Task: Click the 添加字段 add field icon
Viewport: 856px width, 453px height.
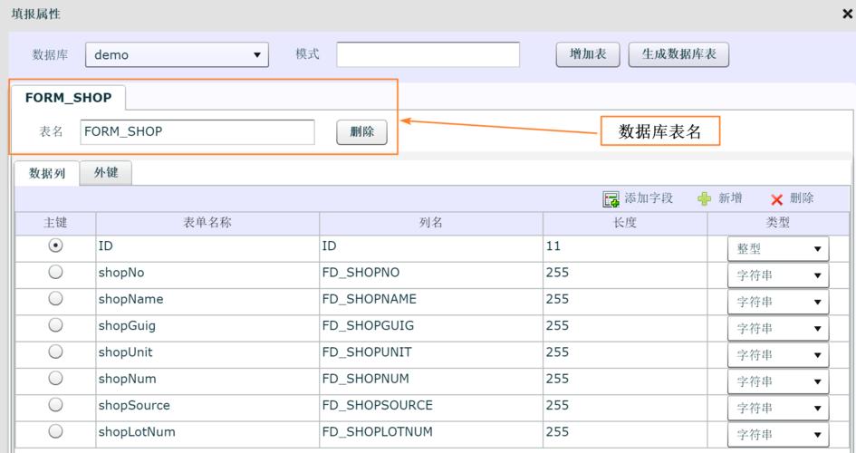Action: tap(611, 199)
